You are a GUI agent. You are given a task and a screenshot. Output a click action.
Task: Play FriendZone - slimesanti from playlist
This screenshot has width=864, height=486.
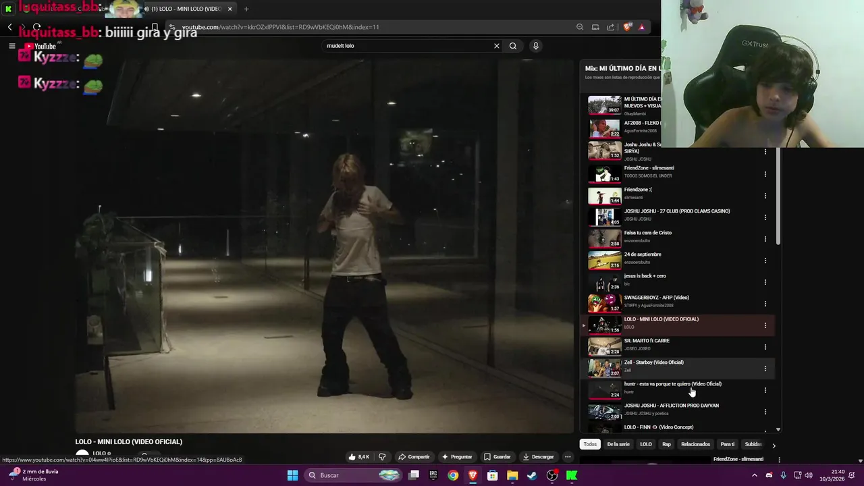click(649, 168)
